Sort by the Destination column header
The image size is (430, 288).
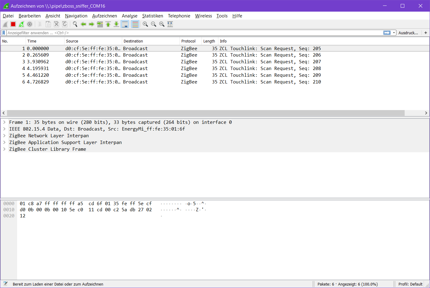(151, 41)
